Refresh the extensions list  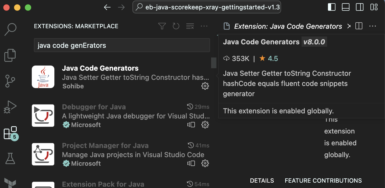176,26
